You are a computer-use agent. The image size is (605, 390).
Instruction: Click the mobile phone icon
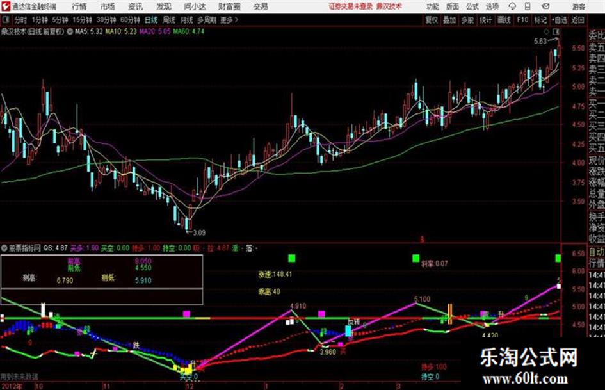pos(528,6)
